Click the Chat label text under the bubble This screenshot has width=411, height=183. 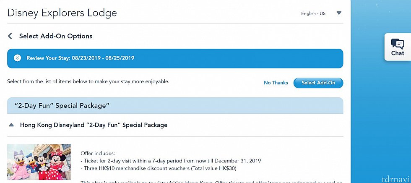(398, 53)
